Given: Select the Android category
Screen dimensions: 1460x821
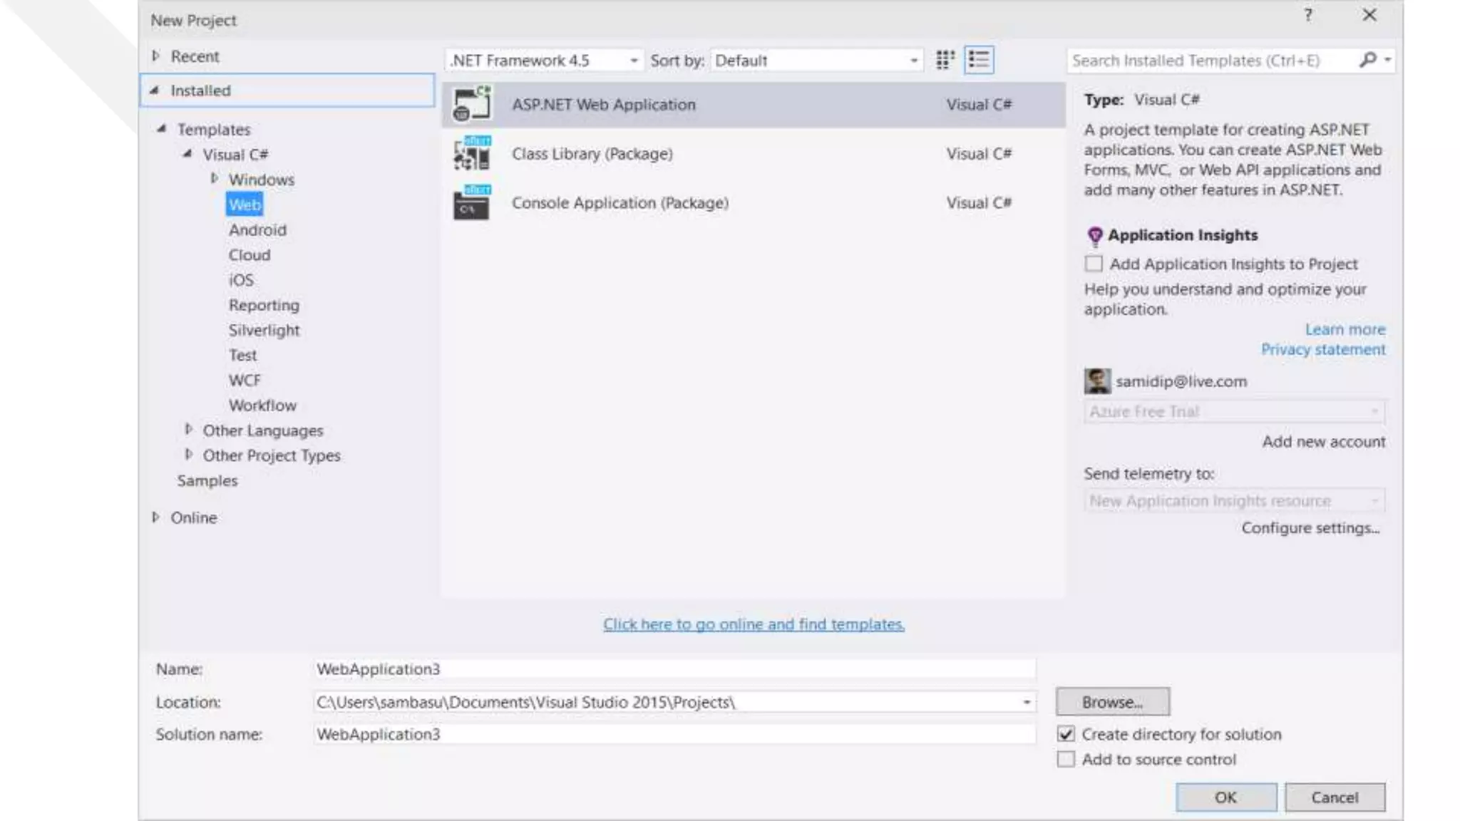Looking at the screenshot, I should 257,229.
